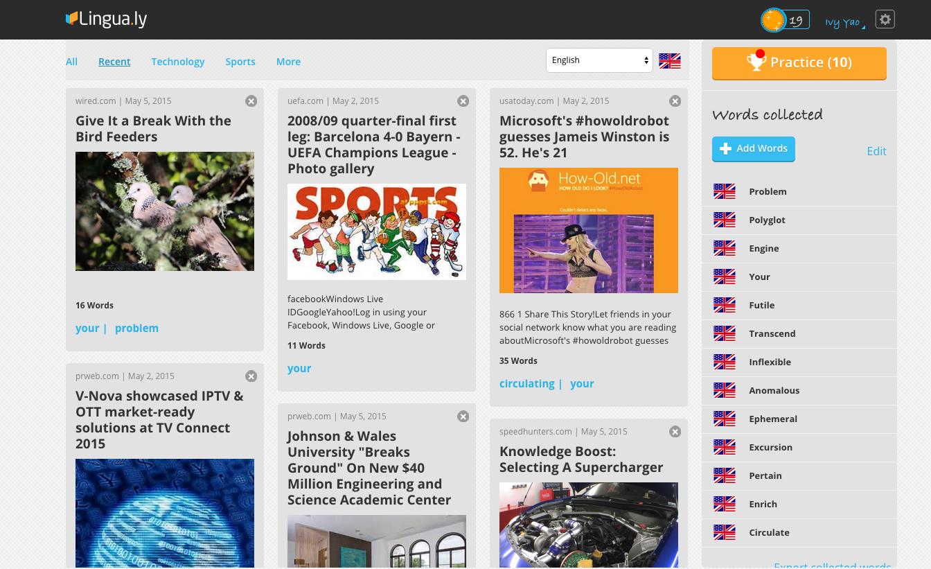Click the bird feeder photo thumbnail
Screen dimensions: 931x569
click(x=165, y=211)
